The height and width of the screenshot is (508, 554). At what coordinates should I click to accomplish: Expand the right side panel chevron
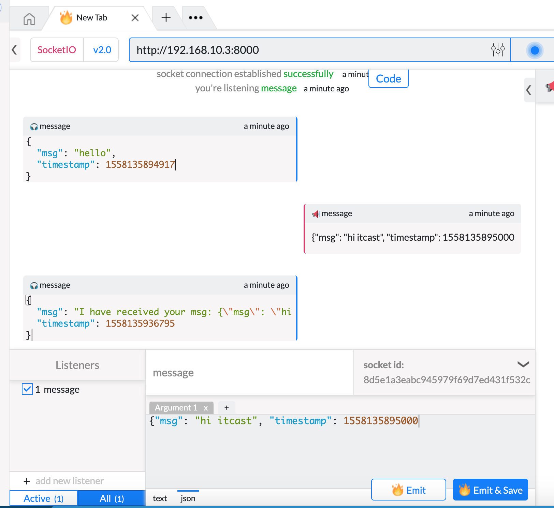[x=528, y=90]
